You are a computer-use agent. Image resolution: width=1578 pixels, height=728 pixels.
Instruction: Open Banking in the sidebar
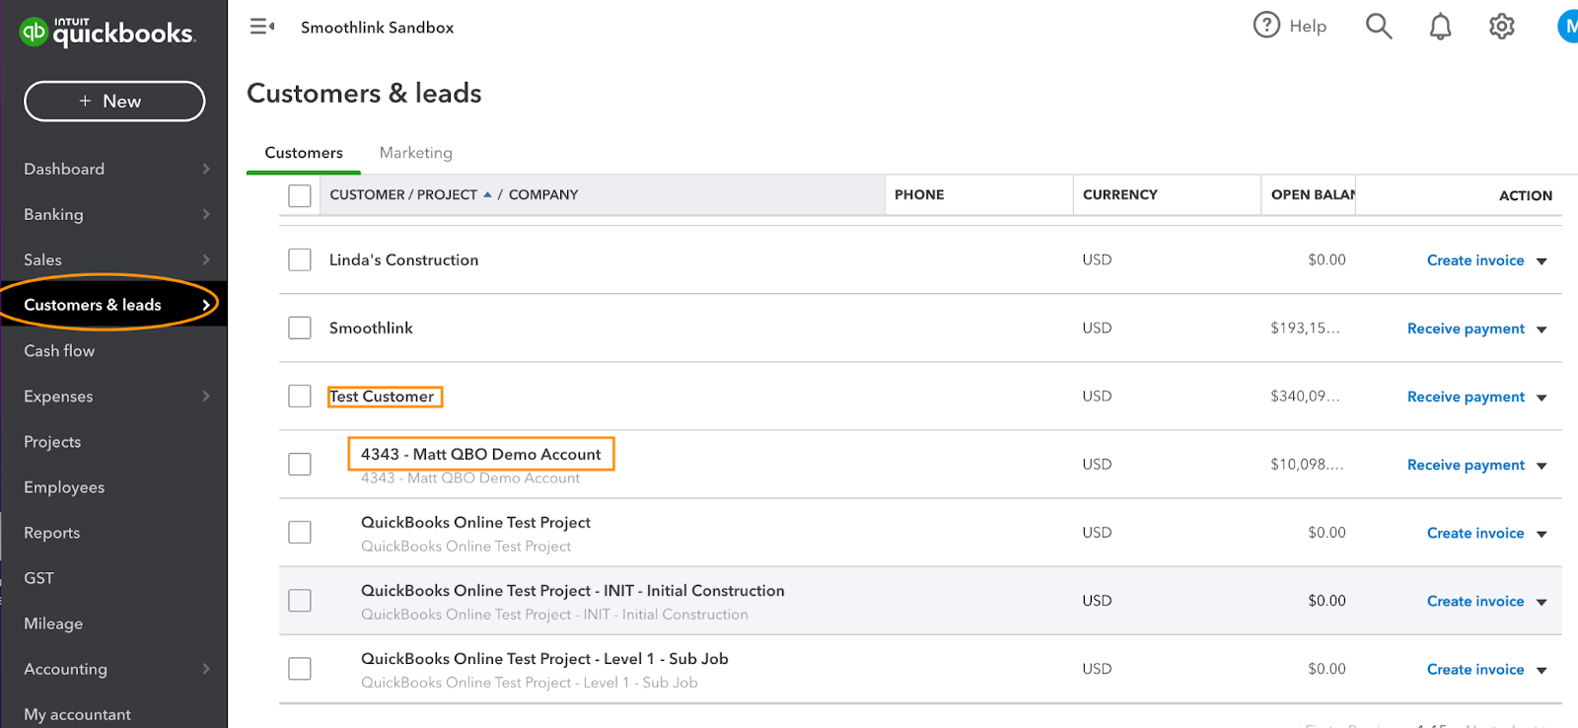[x=53, y=214]
